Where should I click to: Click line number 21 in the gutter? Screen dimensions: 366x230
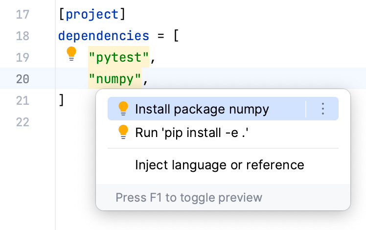[23, 100]
